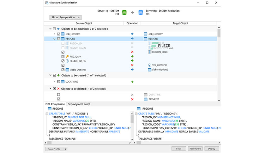Click the DUTY_TIME table icon
This screenshot has width=264, height=153.
coord(146,95)
